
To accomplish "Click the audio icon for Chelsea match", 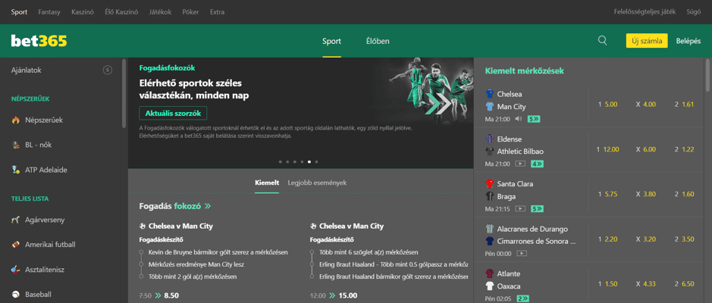I will pos(519,119).
